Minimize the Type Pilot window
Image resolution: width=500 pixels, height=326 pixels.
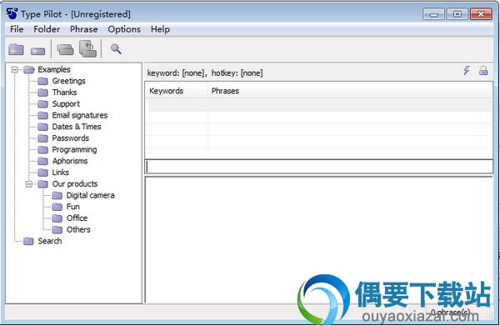433,14
